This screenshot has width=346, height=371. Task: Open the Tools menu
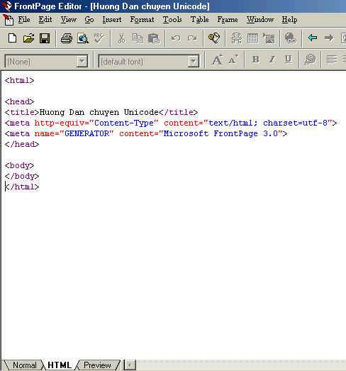click(x=172, y=20)
